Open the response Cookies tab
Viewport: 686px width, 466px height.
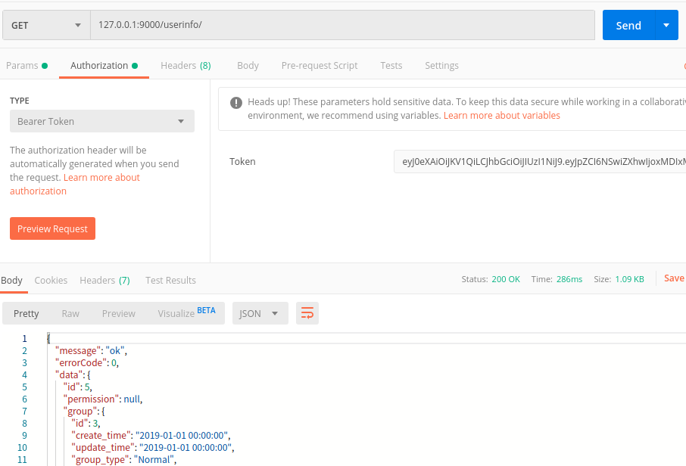(x=51, y=280)
